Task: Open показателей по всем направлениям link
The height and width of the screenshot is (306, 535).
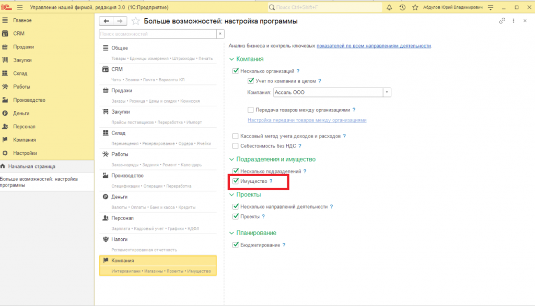Action: [x=374, y=45]
